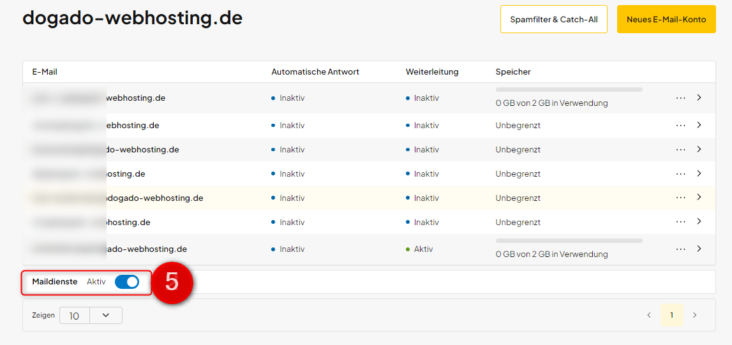732x345 pixels.
Task: Open three-dot menu for highlighted "dogado-webhosting.de" row
Action: [x=681, y=198]
